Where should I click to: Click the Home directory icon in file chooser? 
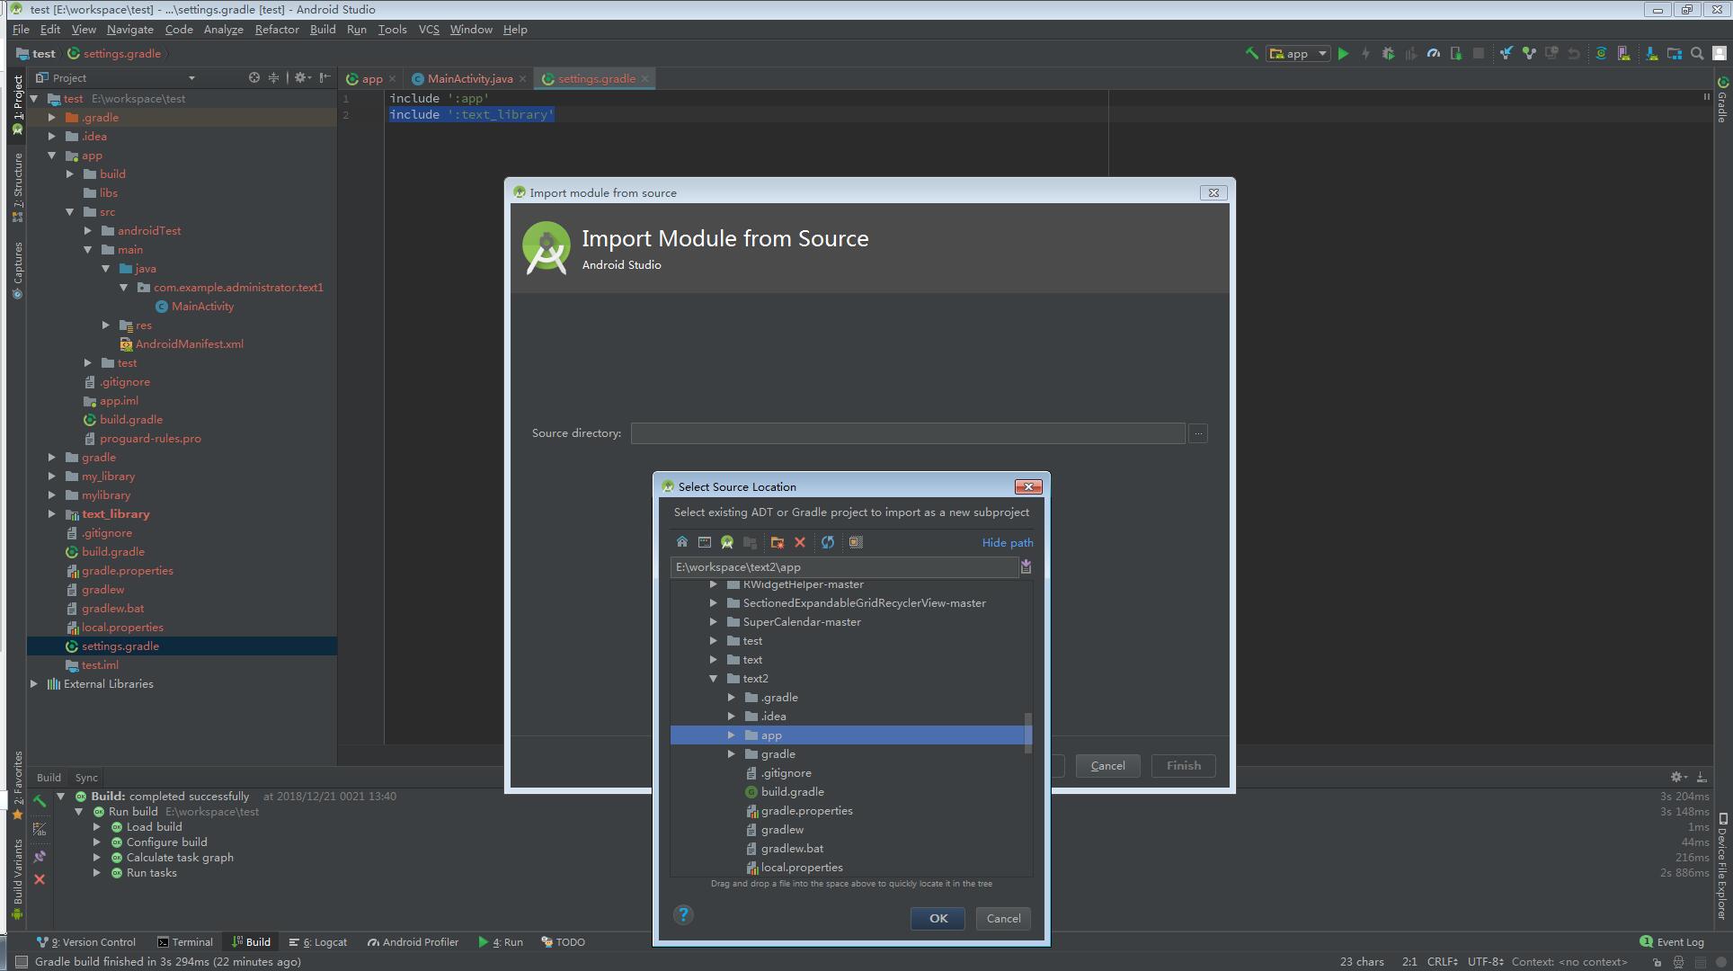click(x=682, y=542)
